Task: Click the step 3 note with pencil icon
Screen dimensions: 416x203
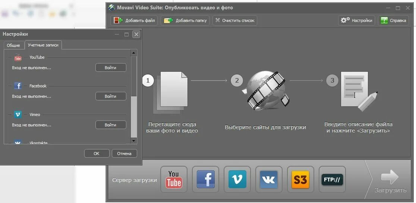Action: click(x=359, y=91)
